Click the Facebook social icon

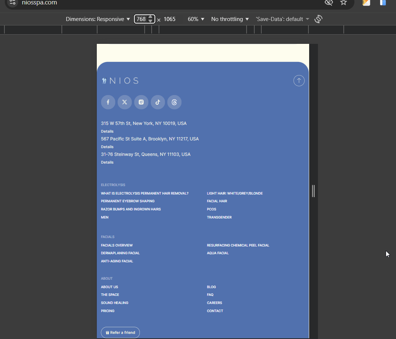pyautogui.click(x=108, y=102)
